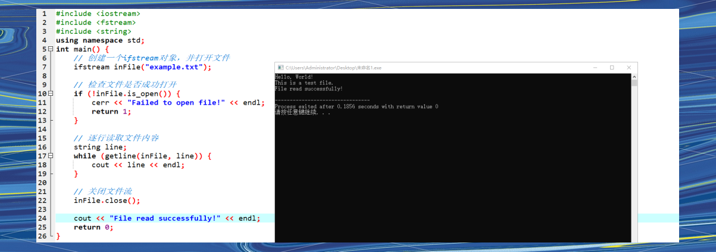The width and height of the screenshot is (716, 252).
Task: Collapse the while loop fold marker on line 17
Action: (51, 156)
